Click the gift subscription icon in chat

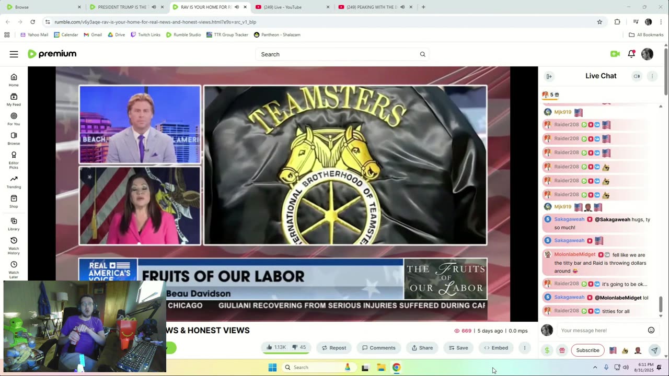562,350
